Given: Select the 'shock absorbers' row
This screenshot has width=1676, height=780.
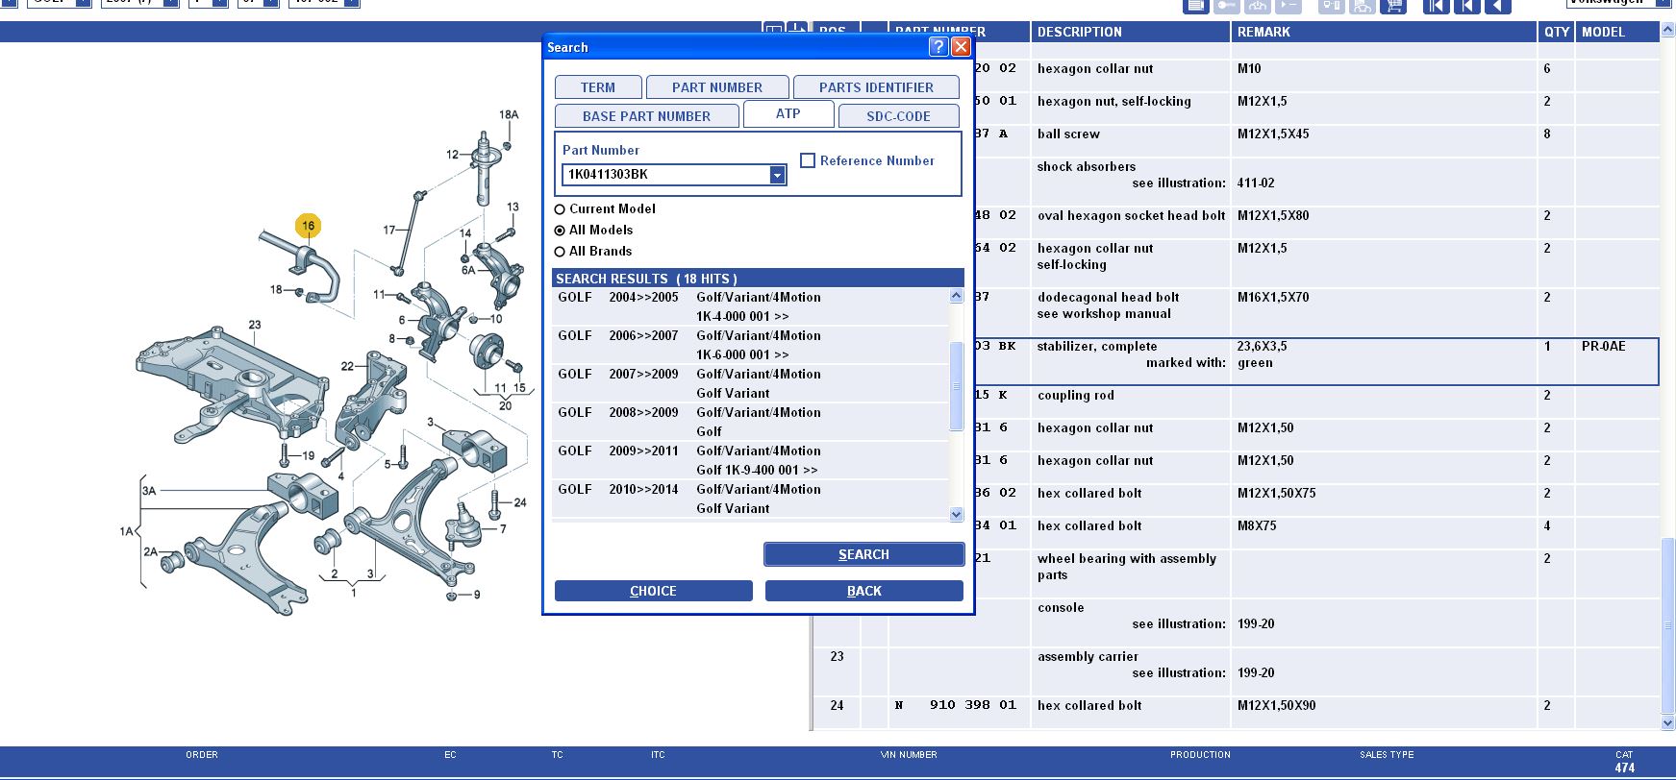Looking at the screenshot, I should tap(1237, 183).
